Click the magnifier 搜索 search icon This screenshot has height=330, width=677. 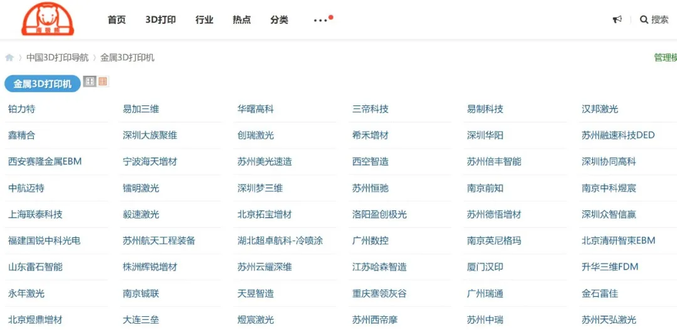tap(644, 19)
